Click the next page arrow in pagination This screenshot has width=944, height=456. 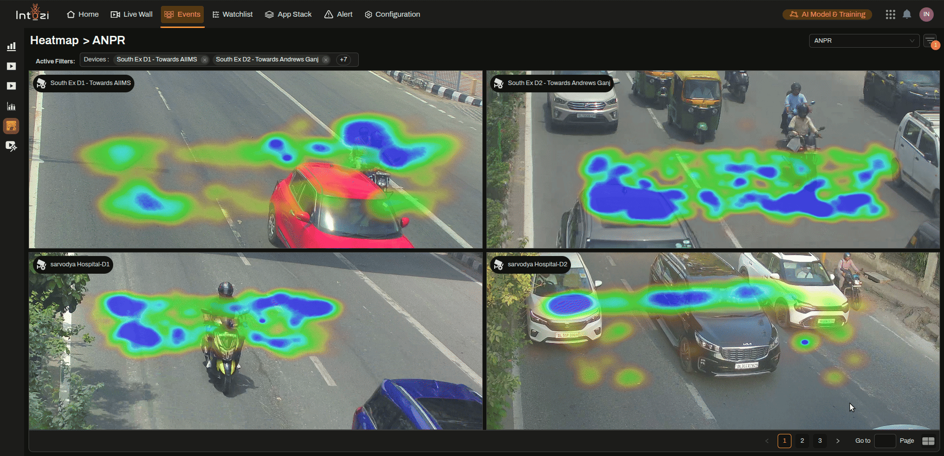tap(837, 441)
